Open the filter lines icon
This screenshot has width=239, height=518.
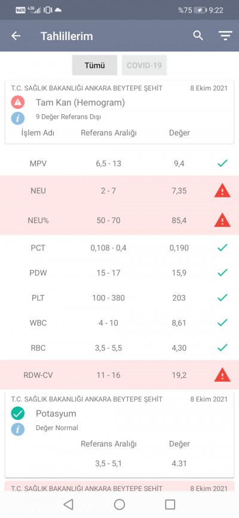coord(225,36)
